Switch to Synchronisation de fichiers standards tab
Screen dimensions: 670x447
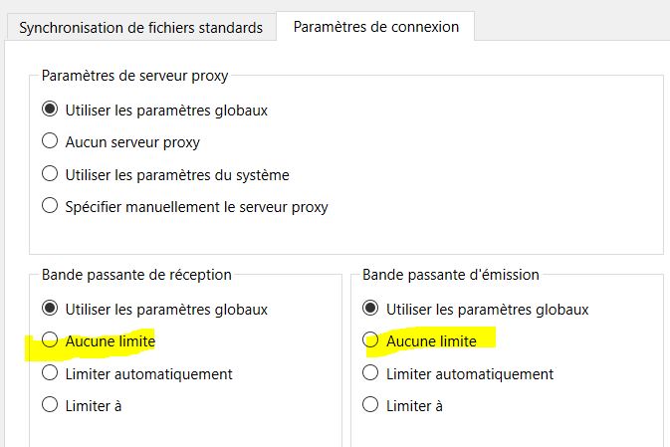139,28
